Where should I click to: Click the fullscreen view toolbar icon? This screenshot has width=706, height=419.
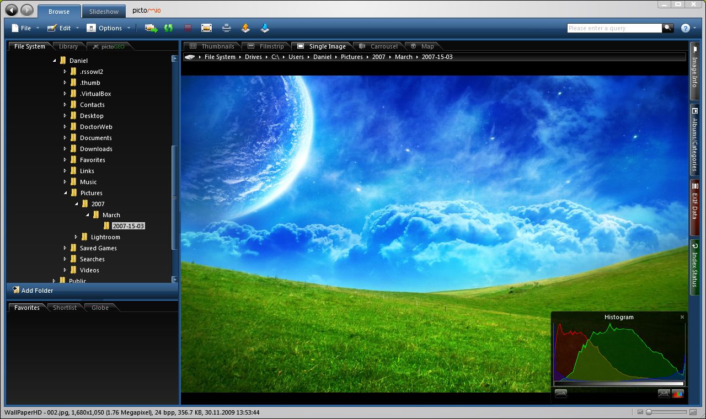coord(206,28)
